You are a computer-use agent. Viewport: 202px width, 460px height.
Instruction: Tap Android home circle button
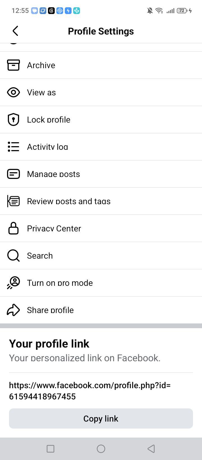[101, 449]
